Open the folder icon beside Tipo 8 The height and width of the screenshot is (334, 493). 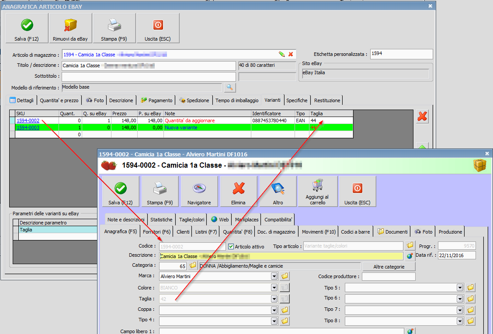470,321
